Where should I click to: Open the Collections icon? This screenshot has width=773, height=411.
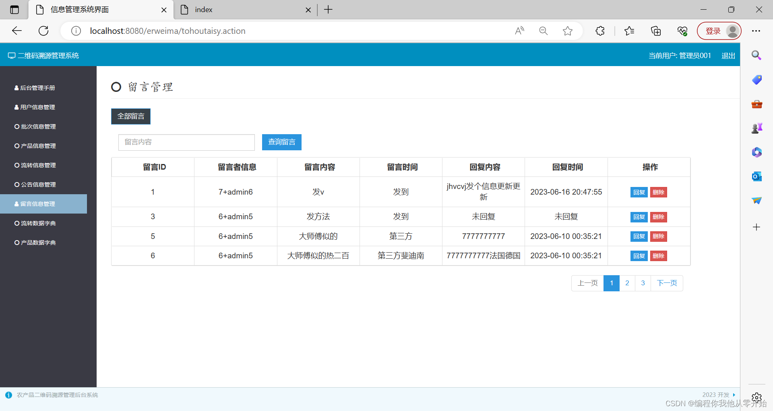point(656,31)
